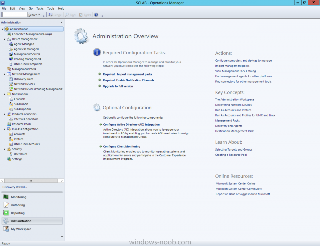This screenshot has width=320, height=246.
Task: Click the tree pane scroll left arrow
Action: click(x=2, y=181)
